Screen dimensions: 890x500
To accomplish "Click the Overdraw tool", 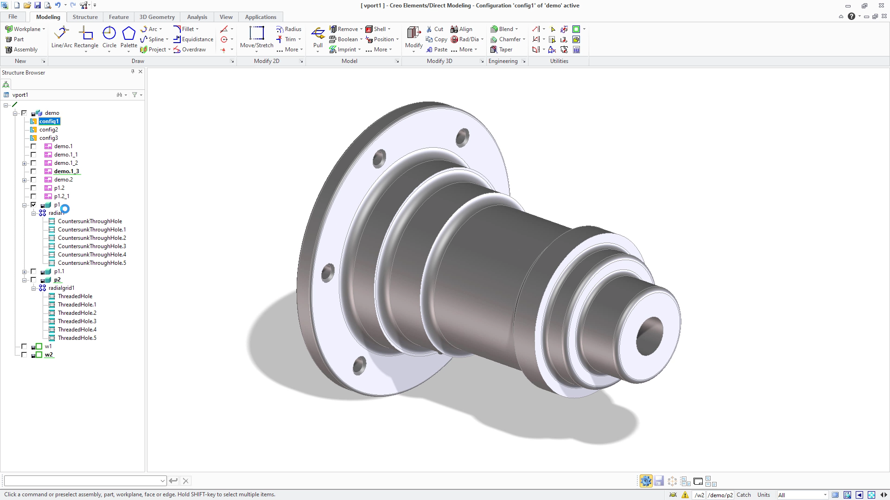I will point(190,50).
